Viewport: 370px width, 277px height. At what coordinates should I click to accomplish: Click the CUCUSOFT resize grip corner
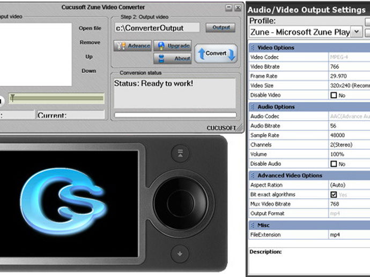(x=240, y=128)
